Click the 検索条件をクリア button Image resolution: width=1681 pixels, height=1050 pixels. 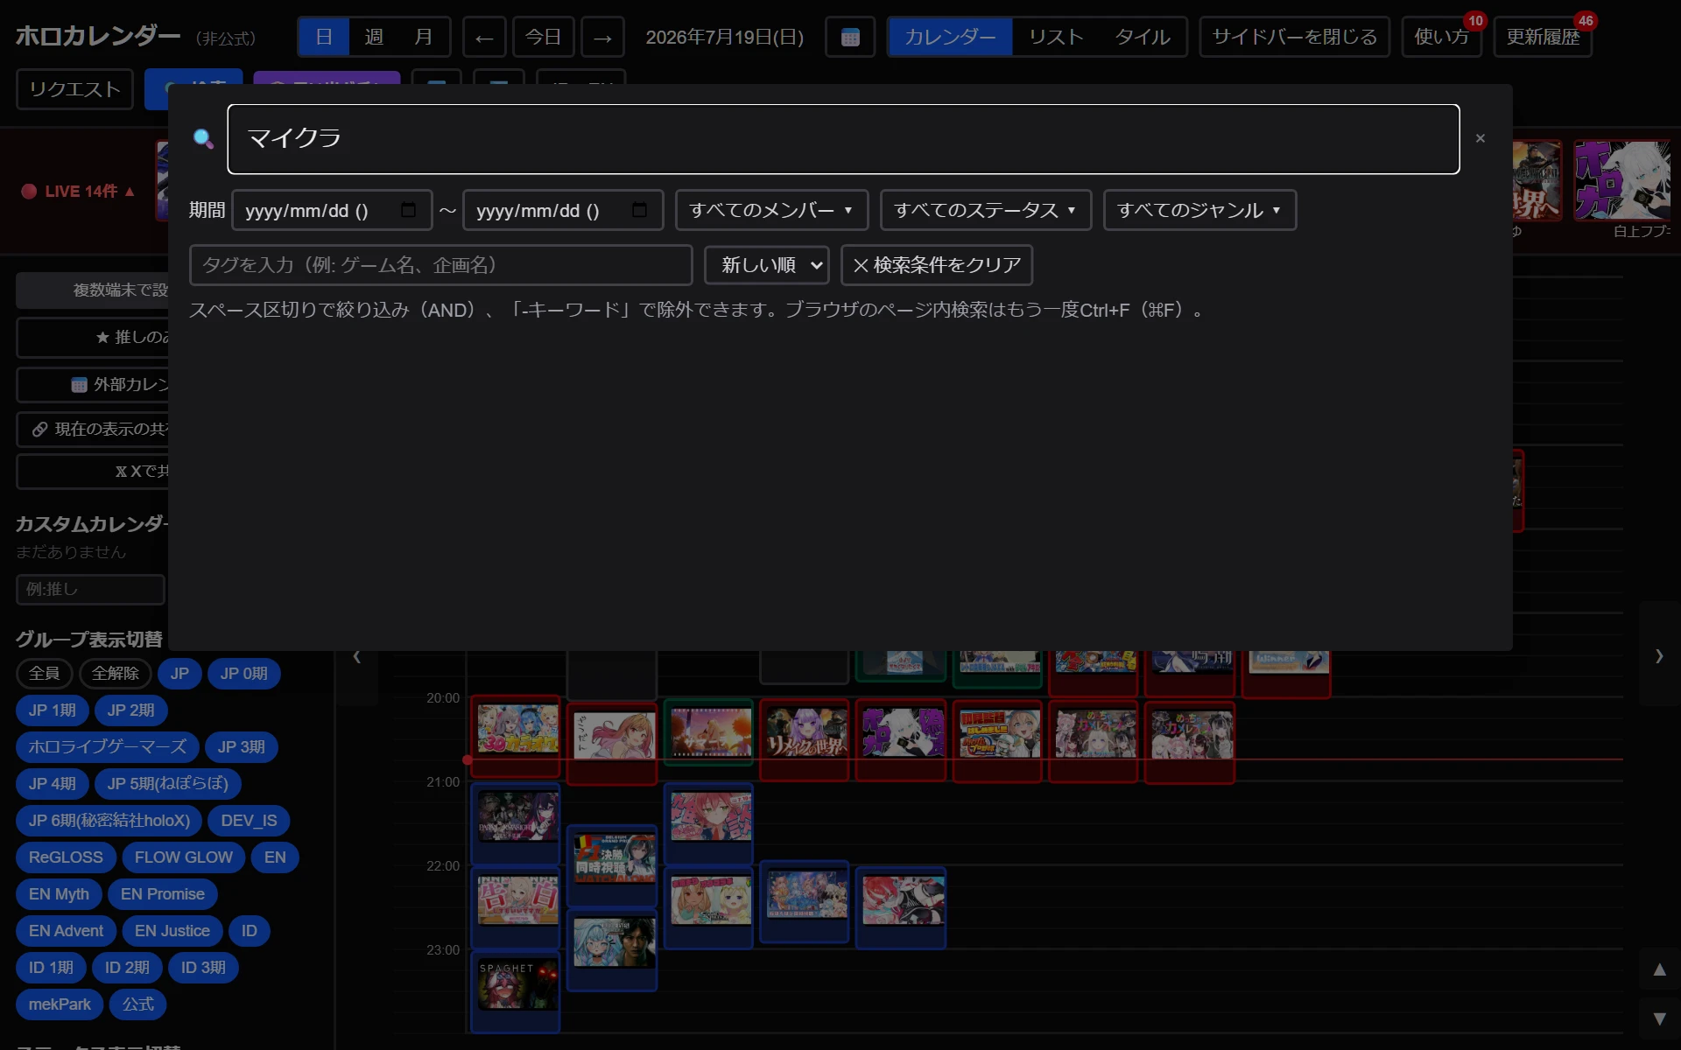937,265
